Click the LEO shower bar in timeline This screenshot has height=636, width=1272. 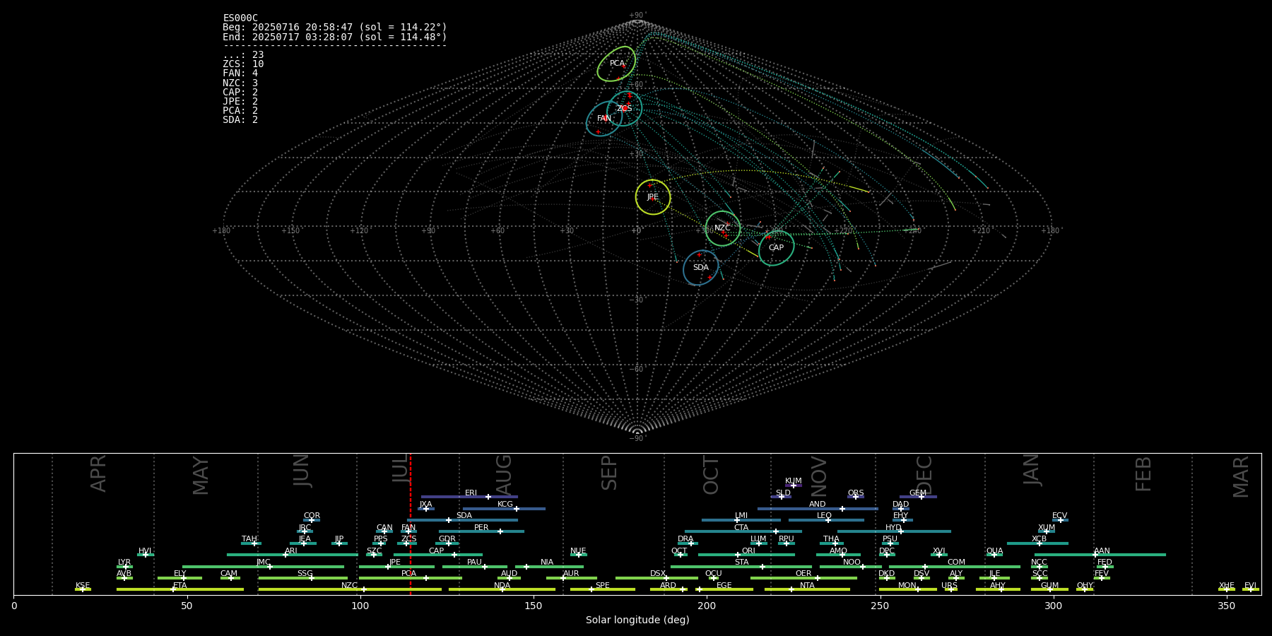[x=826, y=520]
